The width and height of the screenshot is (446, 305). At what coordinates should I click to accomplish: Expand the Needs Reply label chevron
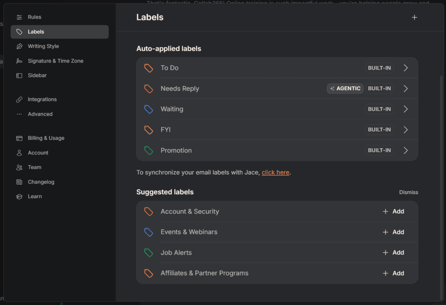tap(405, 89)
